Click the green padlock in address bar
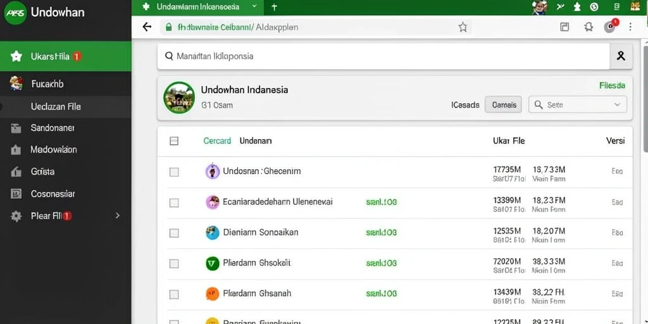This screenshot has width=648, height=324. pyautogui.click(x=168, y=27)
